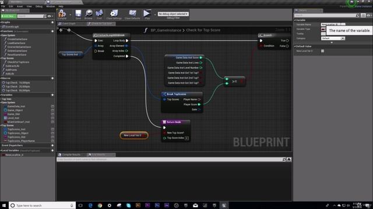Image resolution: width=373 pixels, height=209 pixels.
Task: Open Chrome from taskbar
Action: pos(100,206)
